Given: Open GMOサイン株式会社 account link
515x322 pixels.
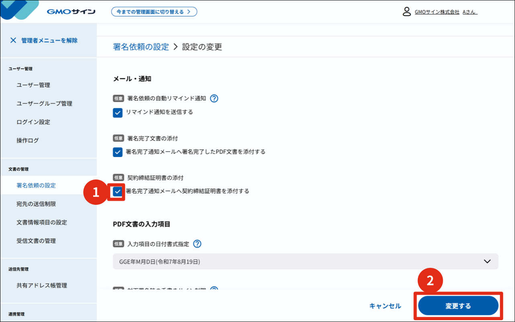Looking at the screenshot, I should point(437,12).
